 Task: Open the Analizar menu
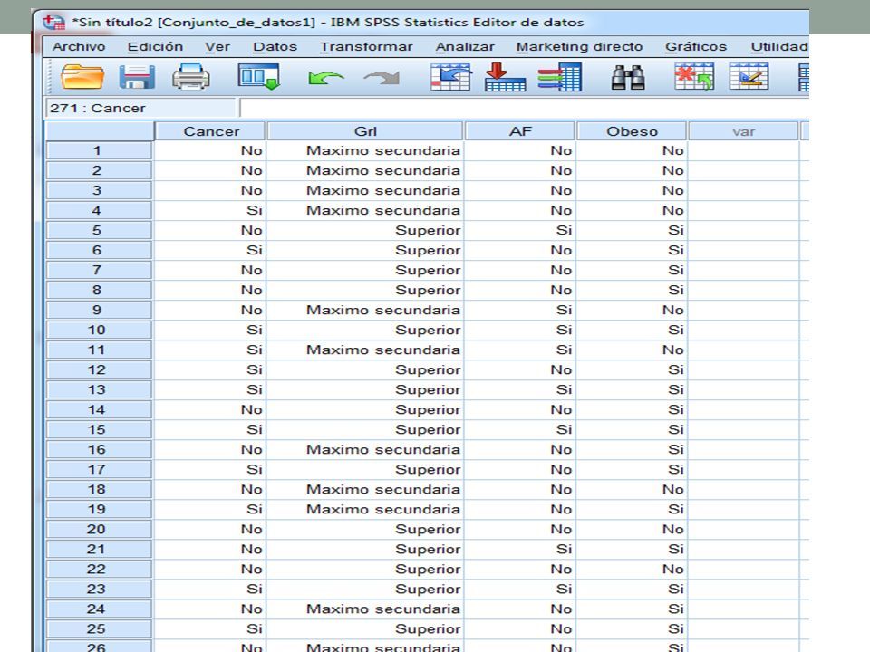point(465,46)
